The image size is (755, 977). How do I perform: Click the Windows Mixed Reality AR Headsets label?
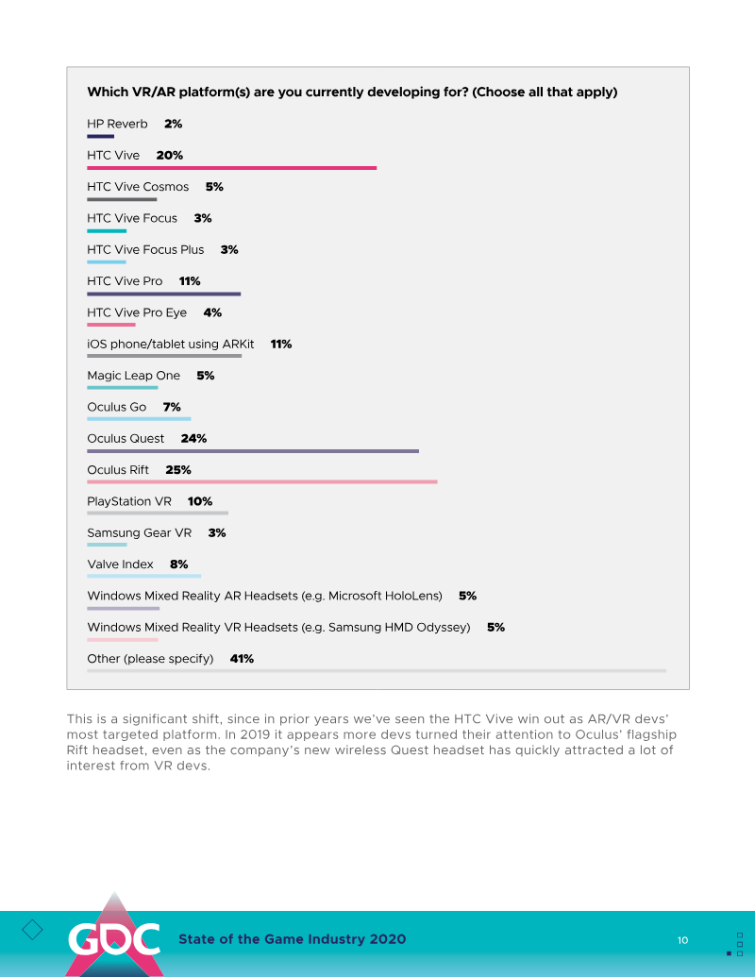[x=264, y=596]
